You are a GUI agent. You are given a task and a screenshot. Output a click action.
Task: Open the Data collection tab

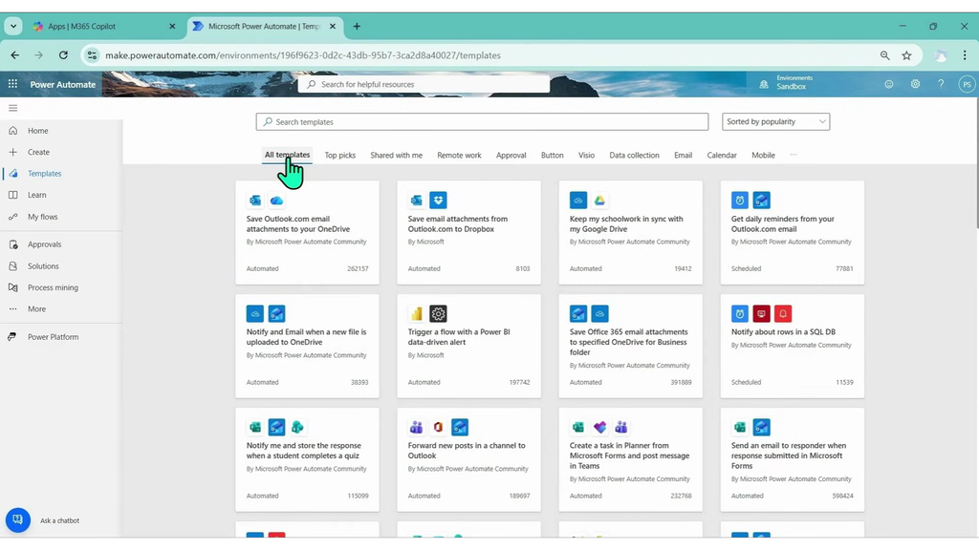point(634,156)
